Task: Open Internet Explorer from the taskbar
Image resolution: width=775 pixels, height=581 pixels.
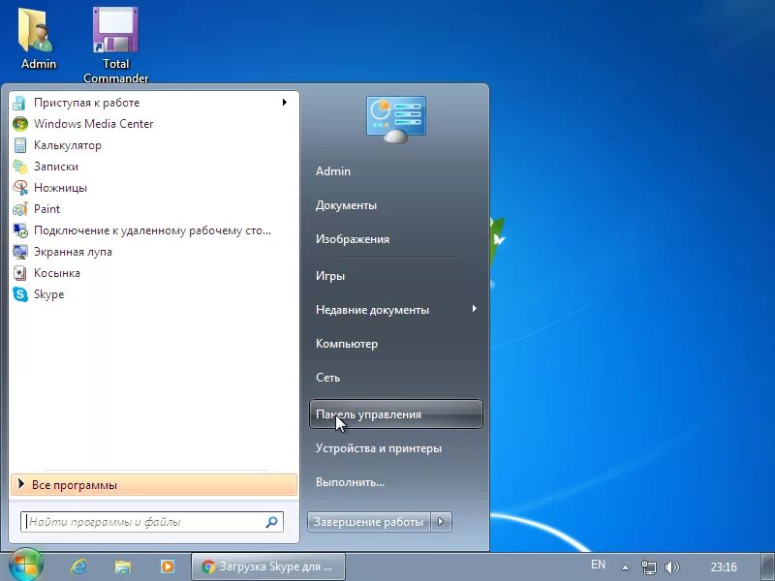Action: [x=78, y=566]
